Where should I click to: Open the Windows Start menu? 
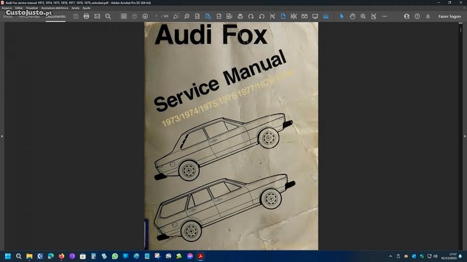8,256
